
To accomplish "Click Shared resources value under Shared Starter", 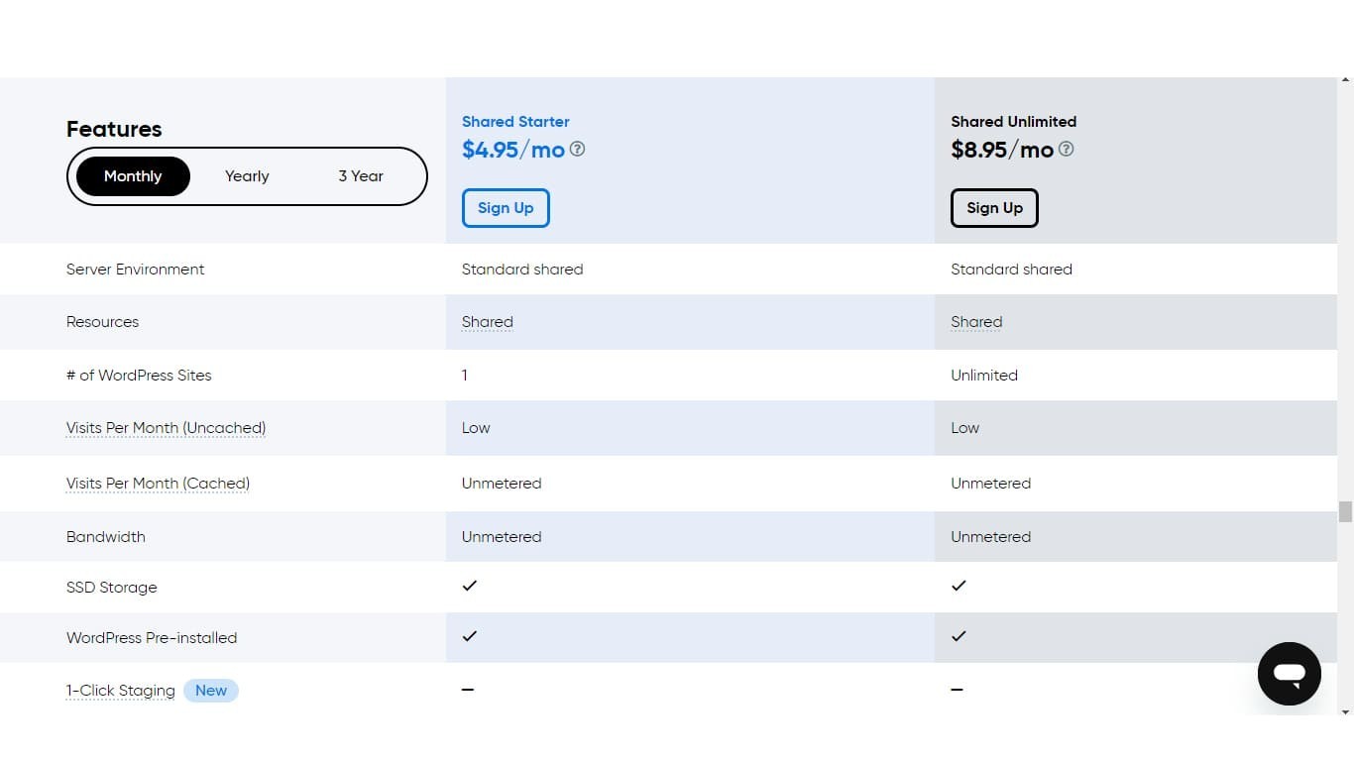I will point(488,322).
